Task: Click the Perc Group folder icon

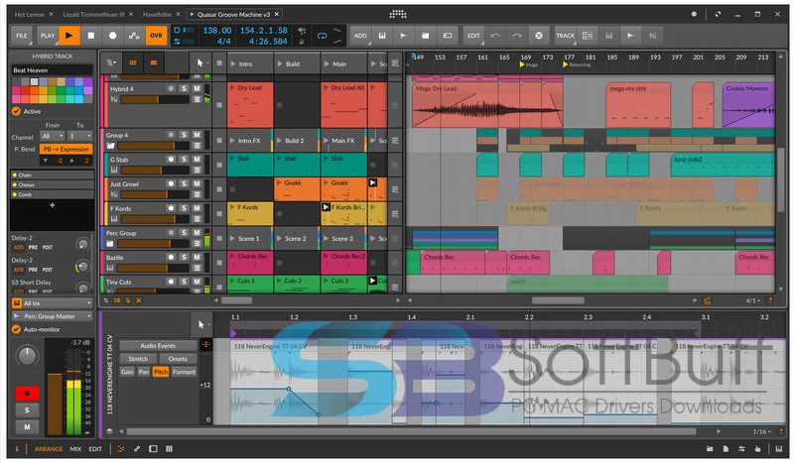Action: click(110, 244)
